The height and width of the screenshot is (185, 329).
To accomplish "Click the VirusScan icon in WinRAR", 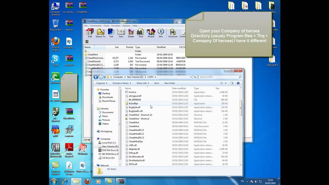I will point(173,33).
